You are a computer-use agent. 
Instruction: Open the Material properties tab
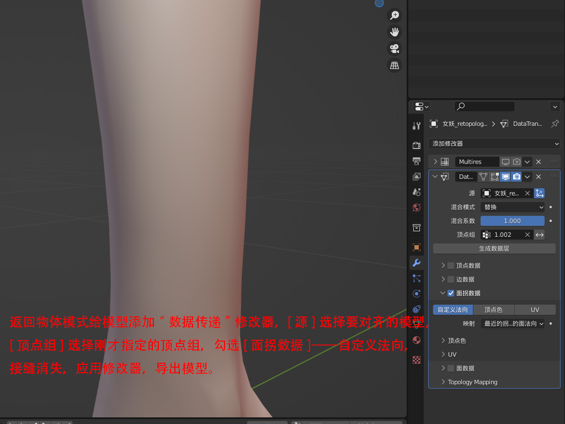click(417, 340)
